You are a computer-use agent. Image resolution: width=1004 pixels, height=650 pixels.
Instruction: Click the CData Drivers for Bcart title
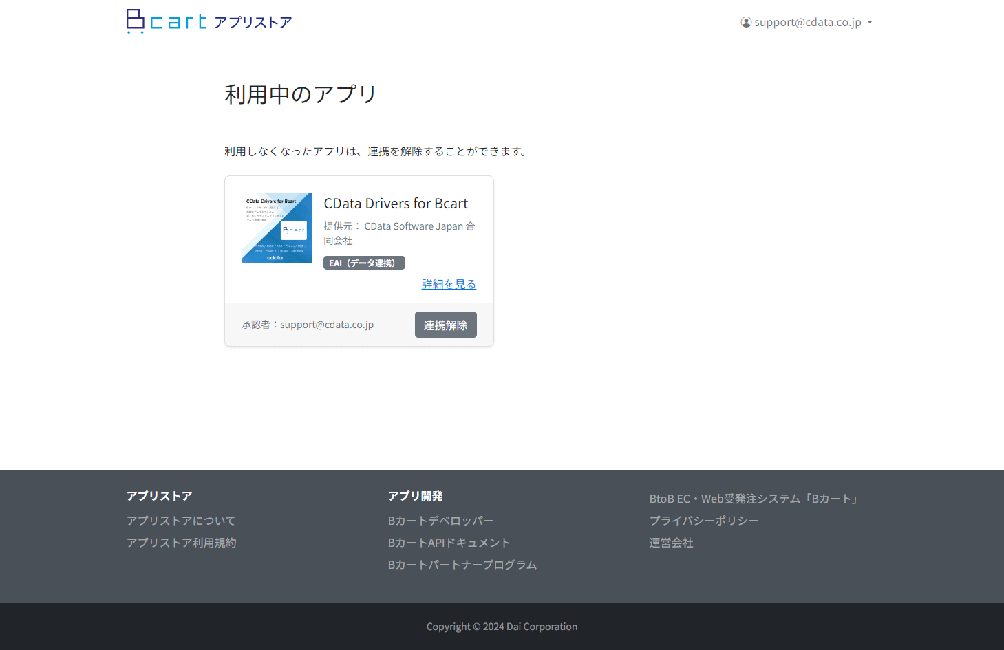pos(396,204)
